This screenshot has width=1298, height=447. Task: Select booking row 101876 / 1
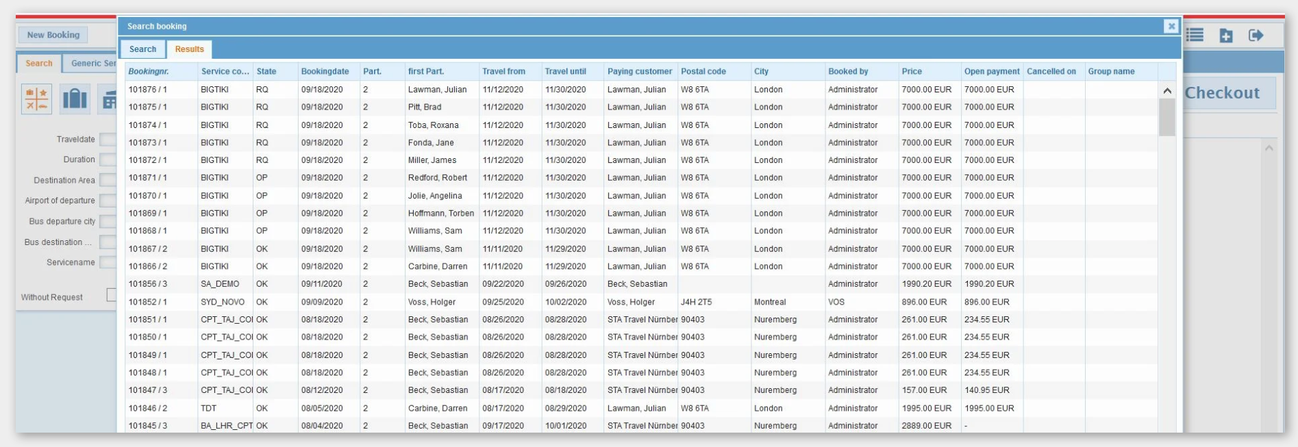[641, 90]
